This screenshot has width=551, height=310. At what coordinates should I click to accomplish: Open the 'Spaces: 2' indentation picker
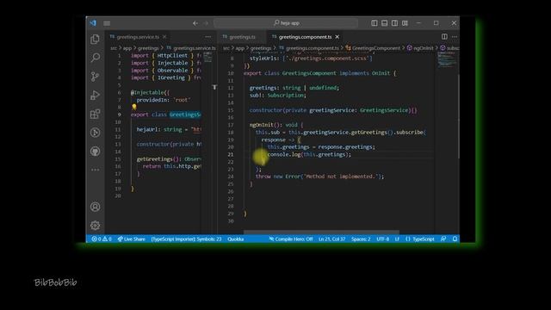361,239
